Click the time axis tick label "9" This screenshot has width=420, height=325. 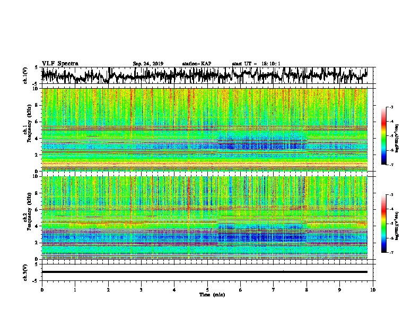pyautogui.click(x=339, y=290)
